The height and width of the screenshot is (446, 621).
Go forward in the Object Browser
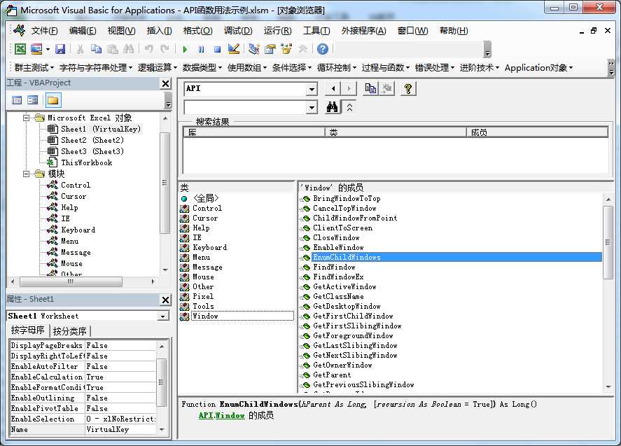click(x=349, y=89)
